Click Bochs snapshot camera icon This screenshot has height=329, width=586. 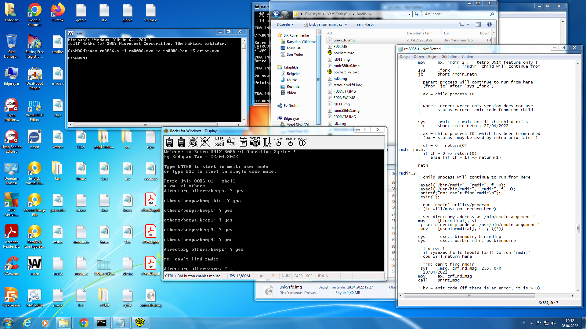(x=255, y=142)
